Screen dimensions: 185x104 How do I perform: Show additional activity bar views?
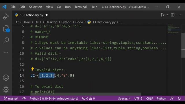point(6,52)
